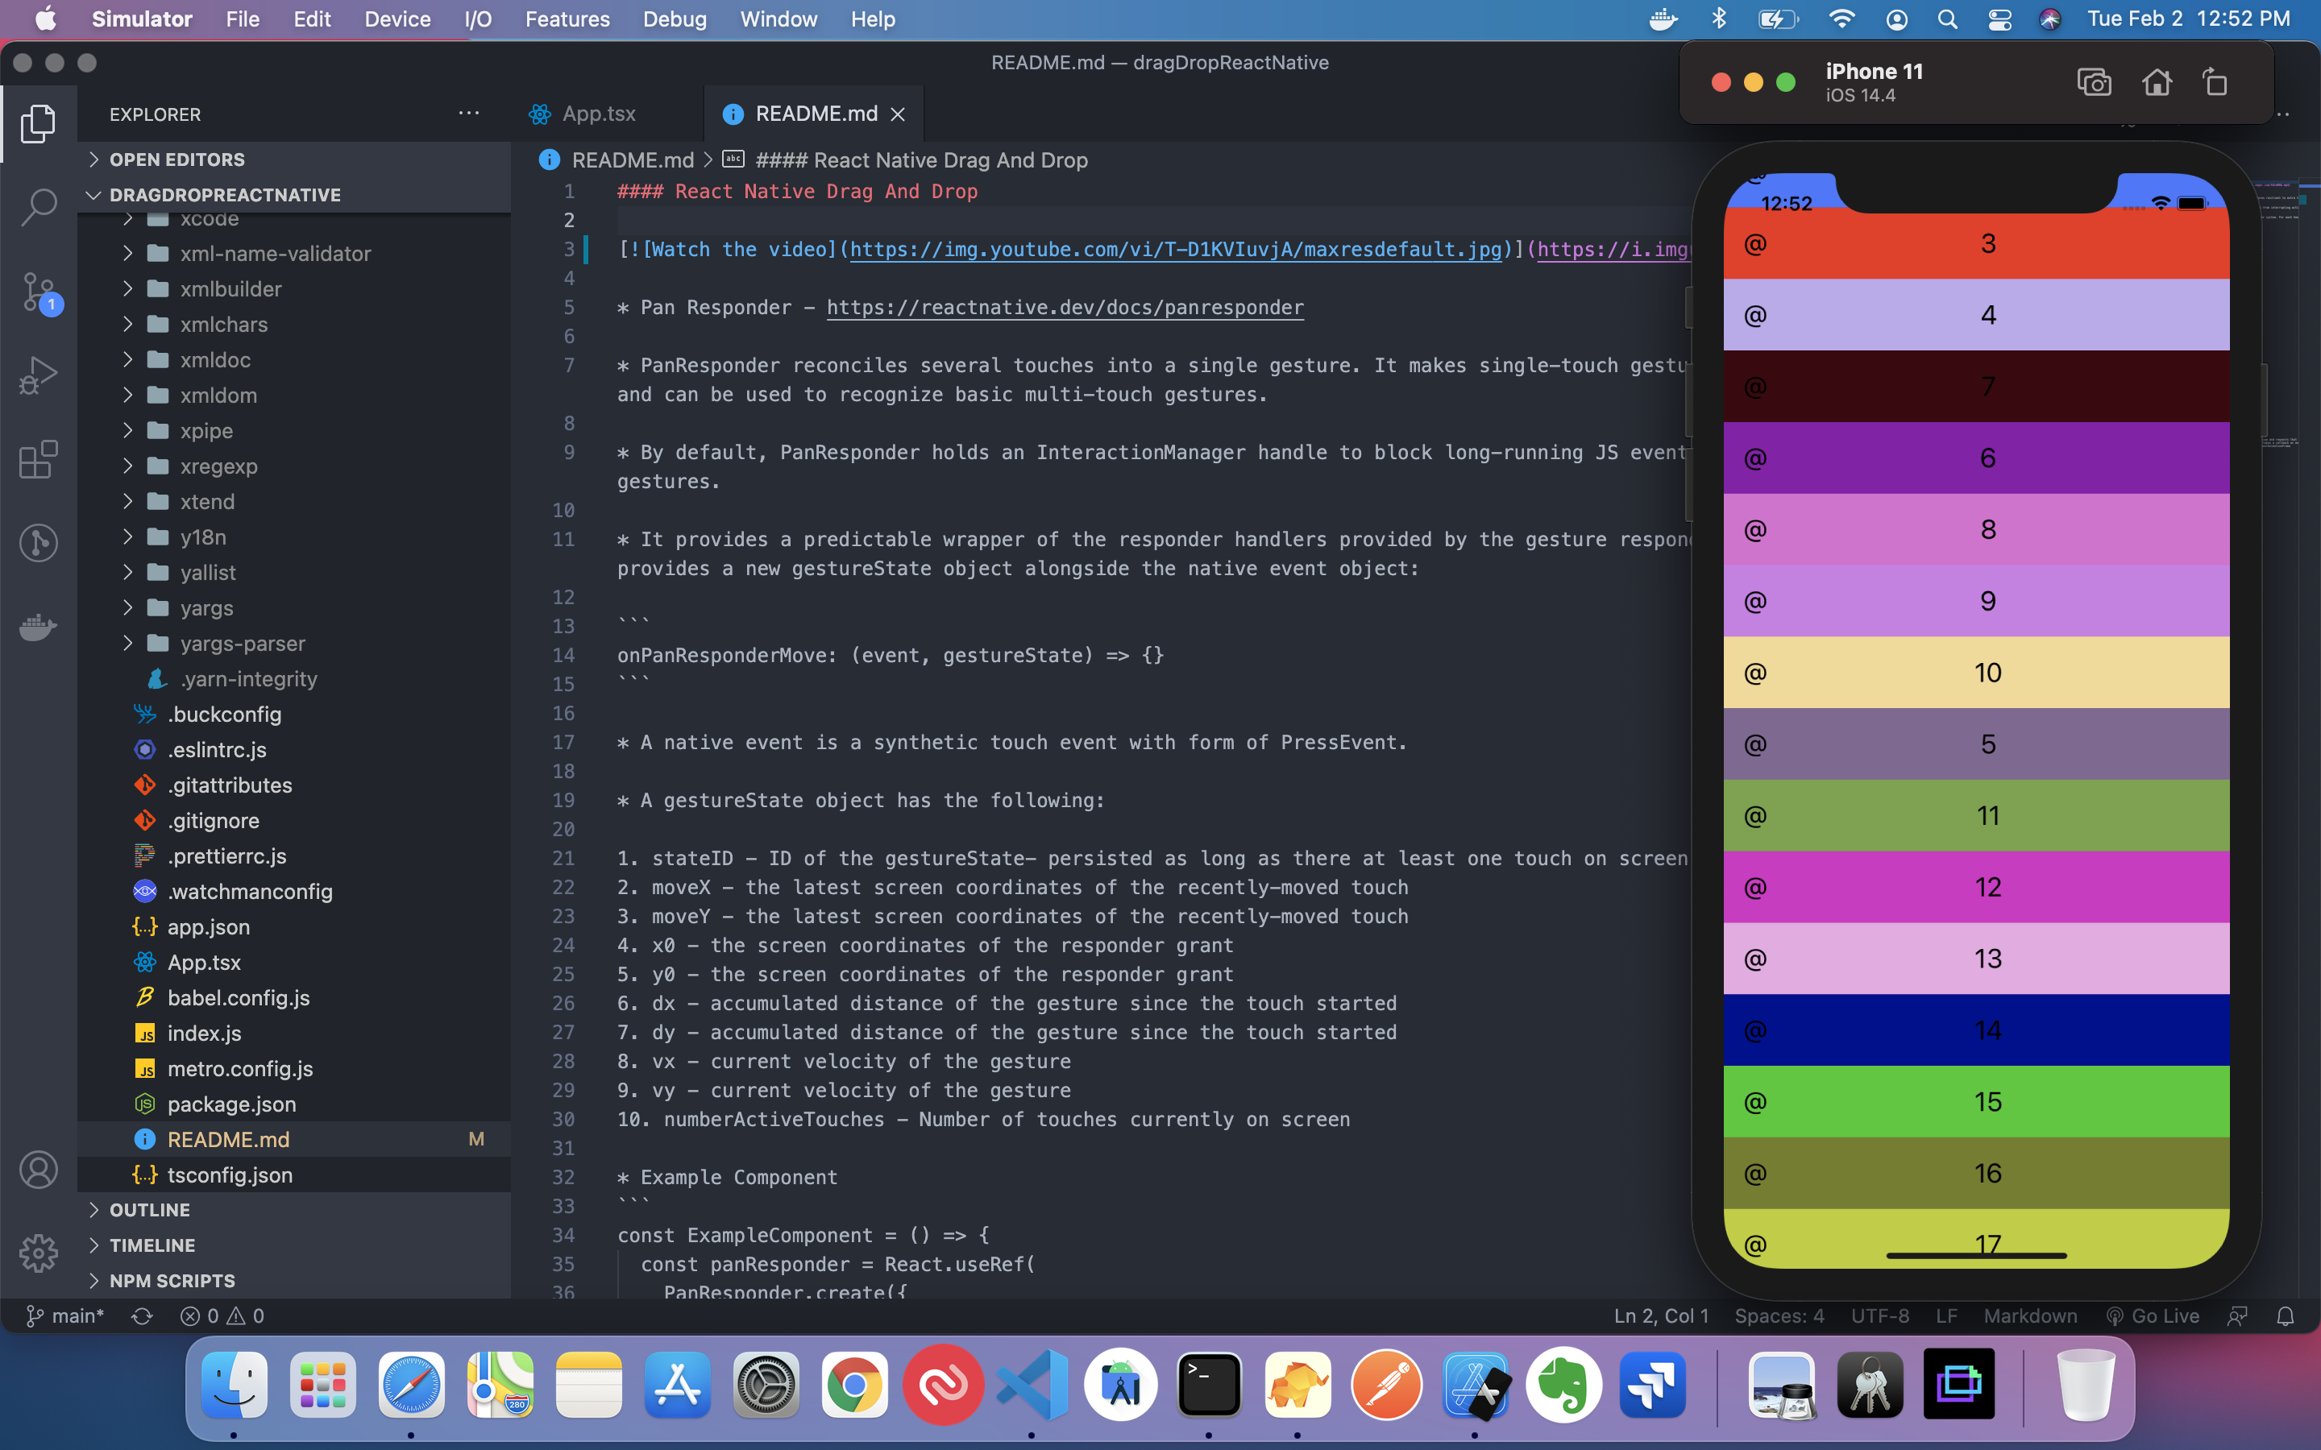Click Ln 2, Col 1 position indicator
Viewport: 2321px width, 1450px height.
point(1661,1315)
